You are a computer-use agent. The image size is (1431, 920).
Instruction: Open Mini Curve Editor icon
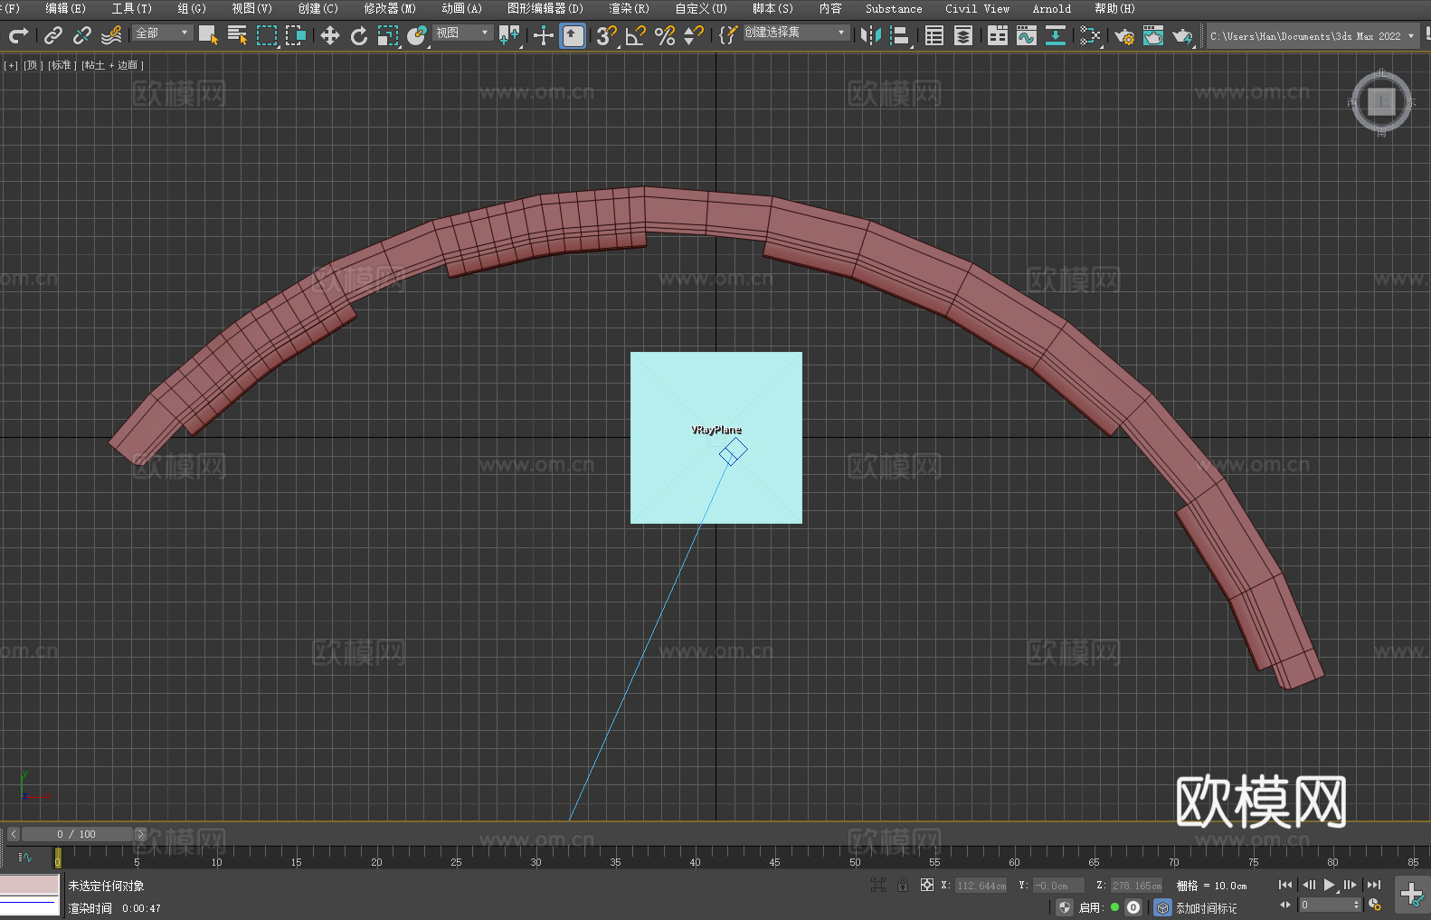(25, 857)
